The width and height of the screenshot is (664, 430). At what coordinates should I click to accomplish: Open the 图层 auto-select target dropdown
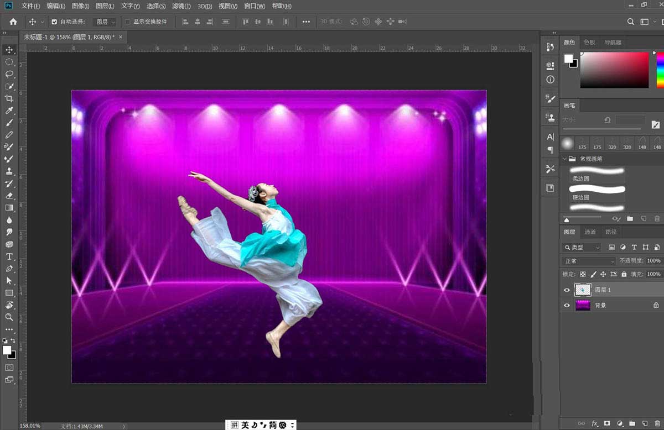pyautogui.click(x=105, y=22)
